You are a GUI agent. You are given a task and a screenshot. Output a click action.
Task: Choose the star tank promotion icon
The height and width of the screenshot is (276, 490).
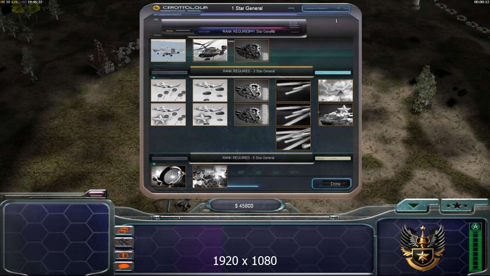[335, 115]
